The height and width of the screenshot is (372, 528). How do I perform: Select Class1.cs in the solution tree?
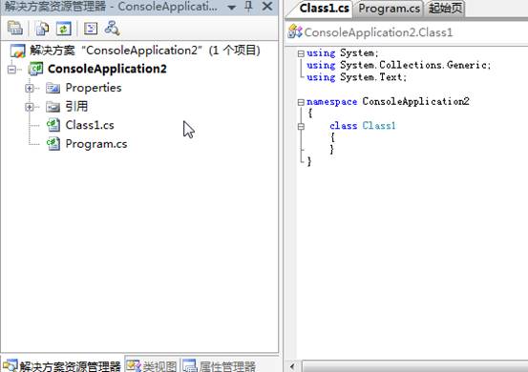coord(90,125)
